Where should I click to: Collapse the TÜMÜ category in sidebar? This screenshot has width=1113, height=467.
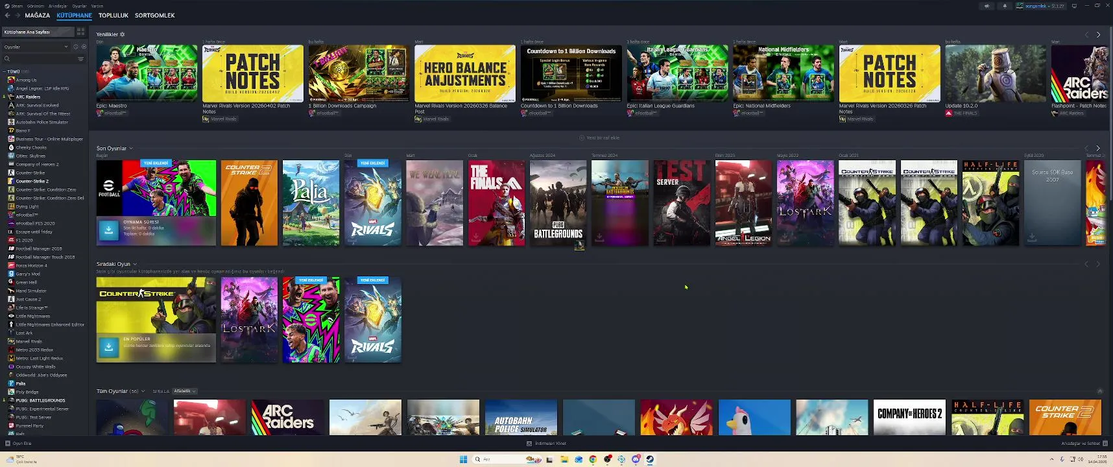tap(5, 71)
